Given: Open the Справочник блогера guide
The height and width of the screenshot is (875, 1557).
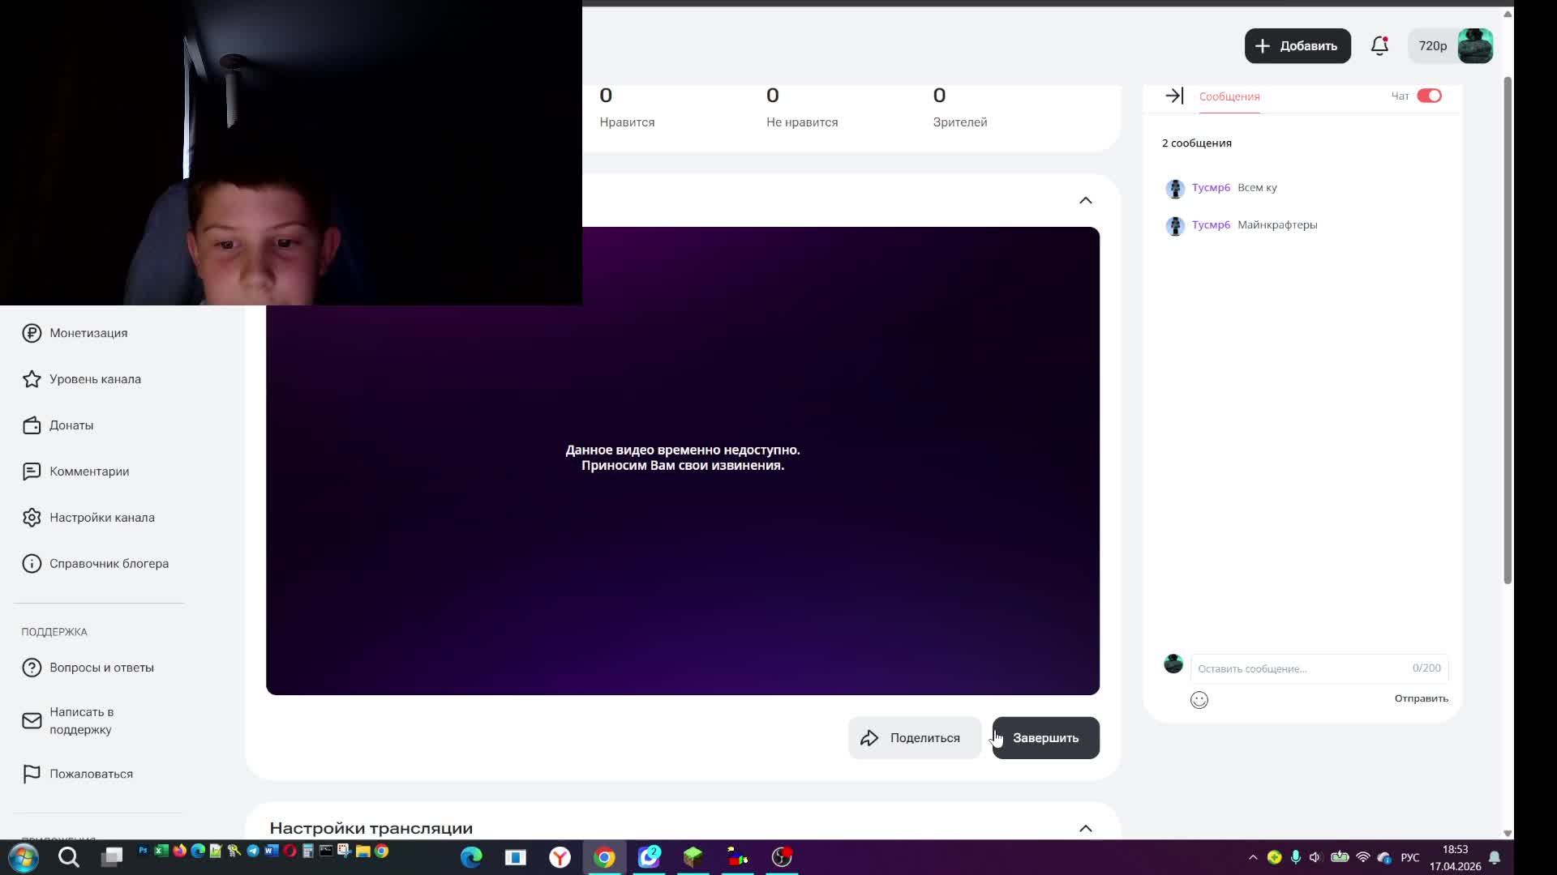Looking at the screenshot, I should tap(109, 563).
